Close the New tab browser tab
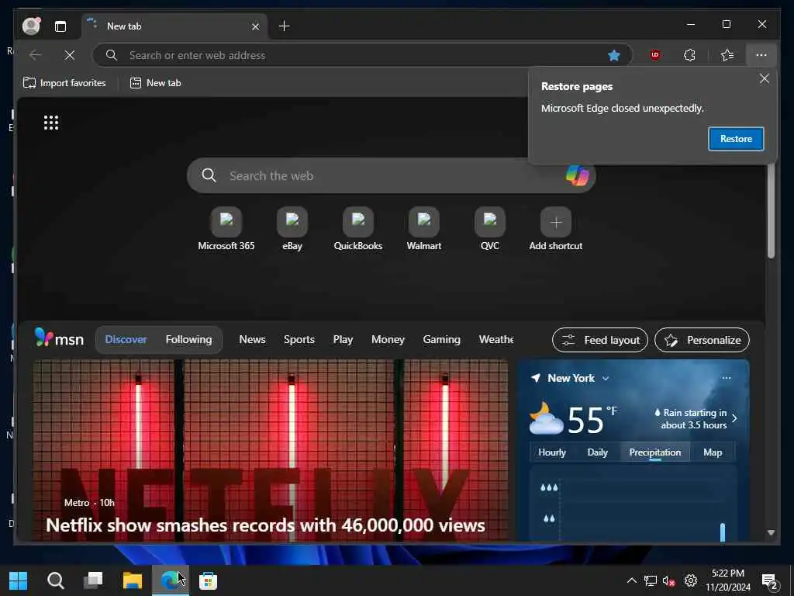 click(x=256, y=26)
